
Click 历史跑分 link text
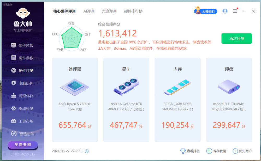[x=245, y=151]
